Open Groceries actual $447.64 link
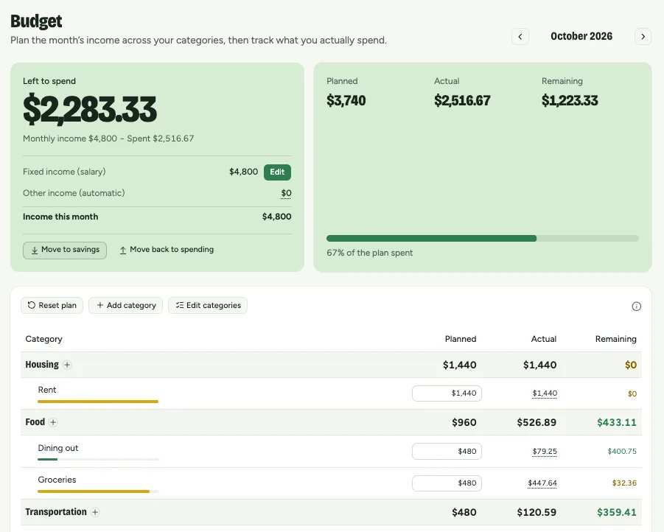 [542, 483]
